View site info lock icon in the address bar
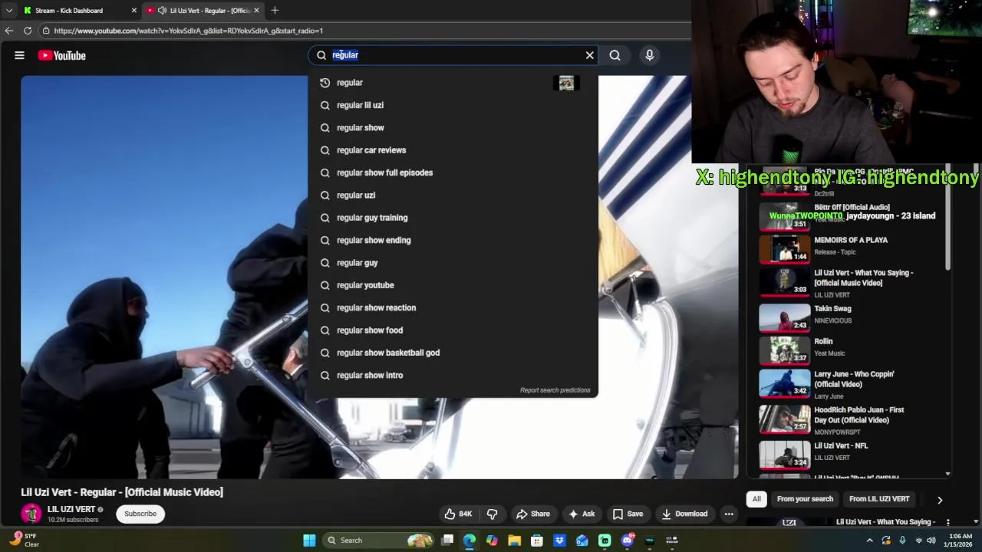Image resolution: width=982 pixels, height=552 pixels. [46, 31]
